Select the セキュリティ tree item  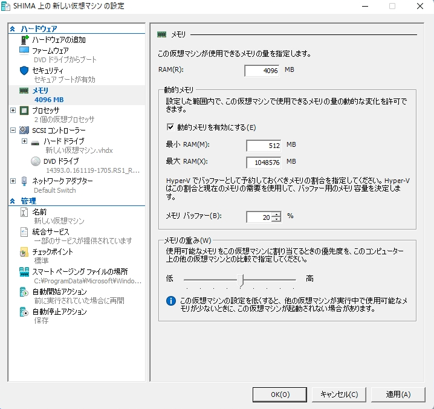[48, 71]
